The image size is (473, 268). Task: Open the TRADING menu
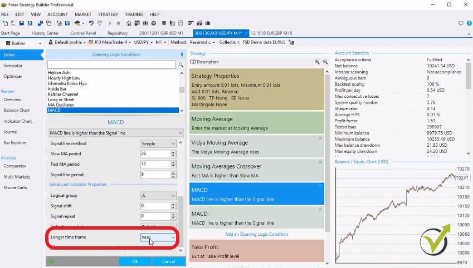tap(134, 14)
